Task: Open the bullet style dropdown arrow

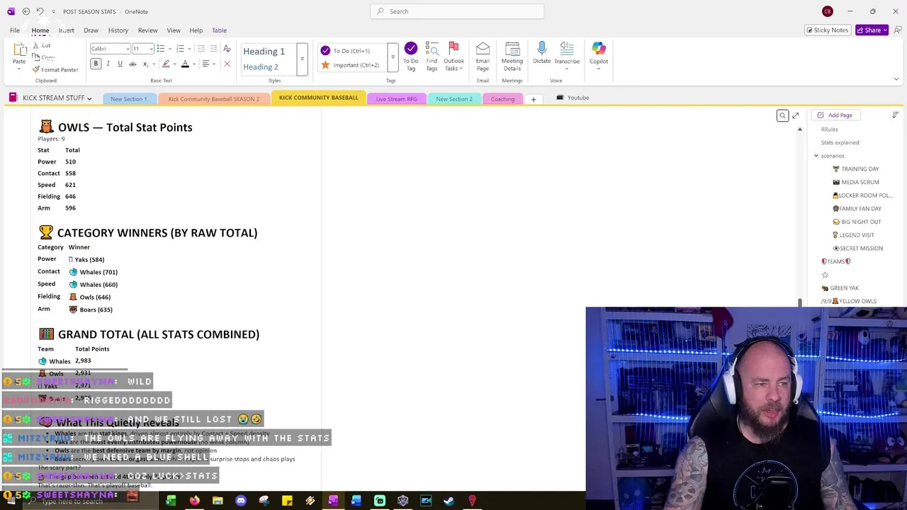Action: pos(169,48)
